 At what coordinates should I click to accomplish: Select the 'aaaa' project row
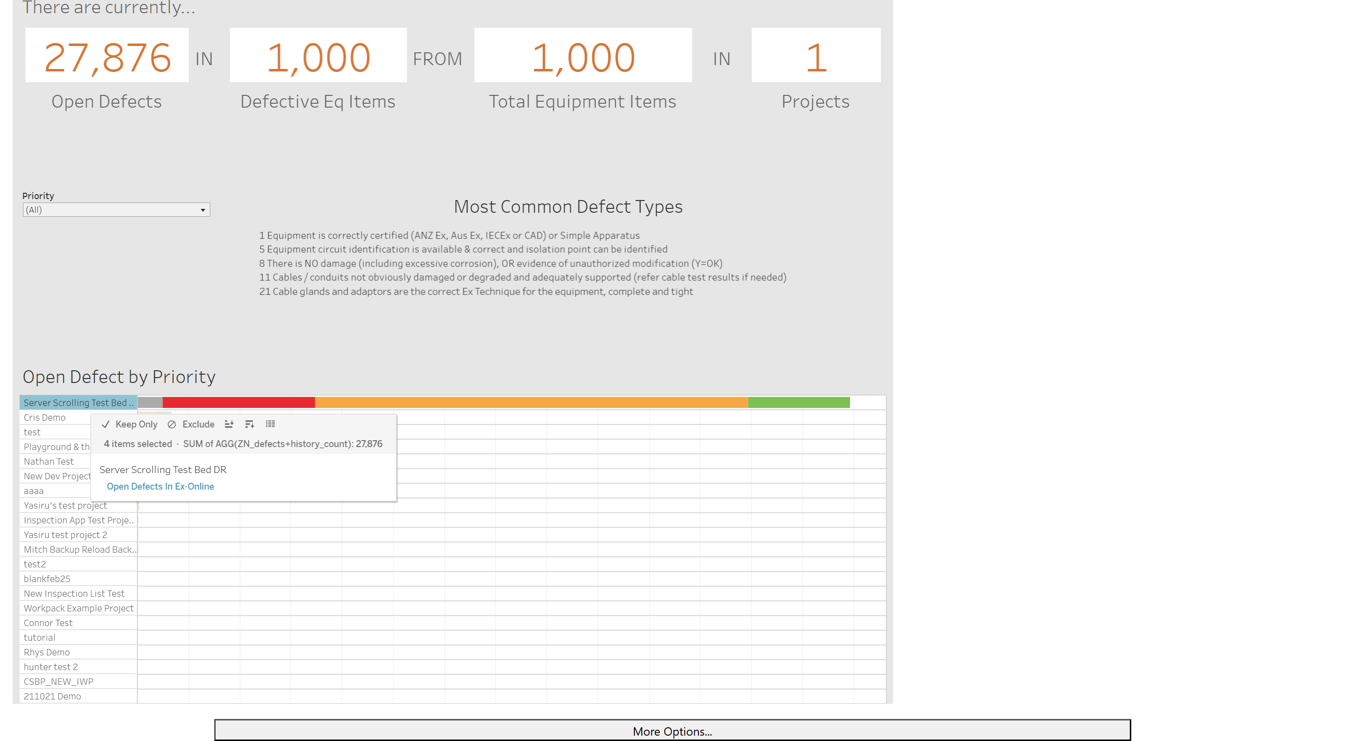(x=55, y=491)
